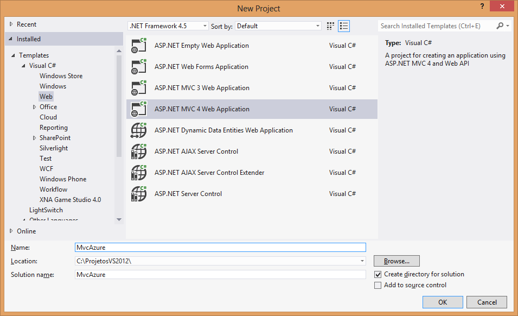Click the Search Installed Templates box

[436, 26]
